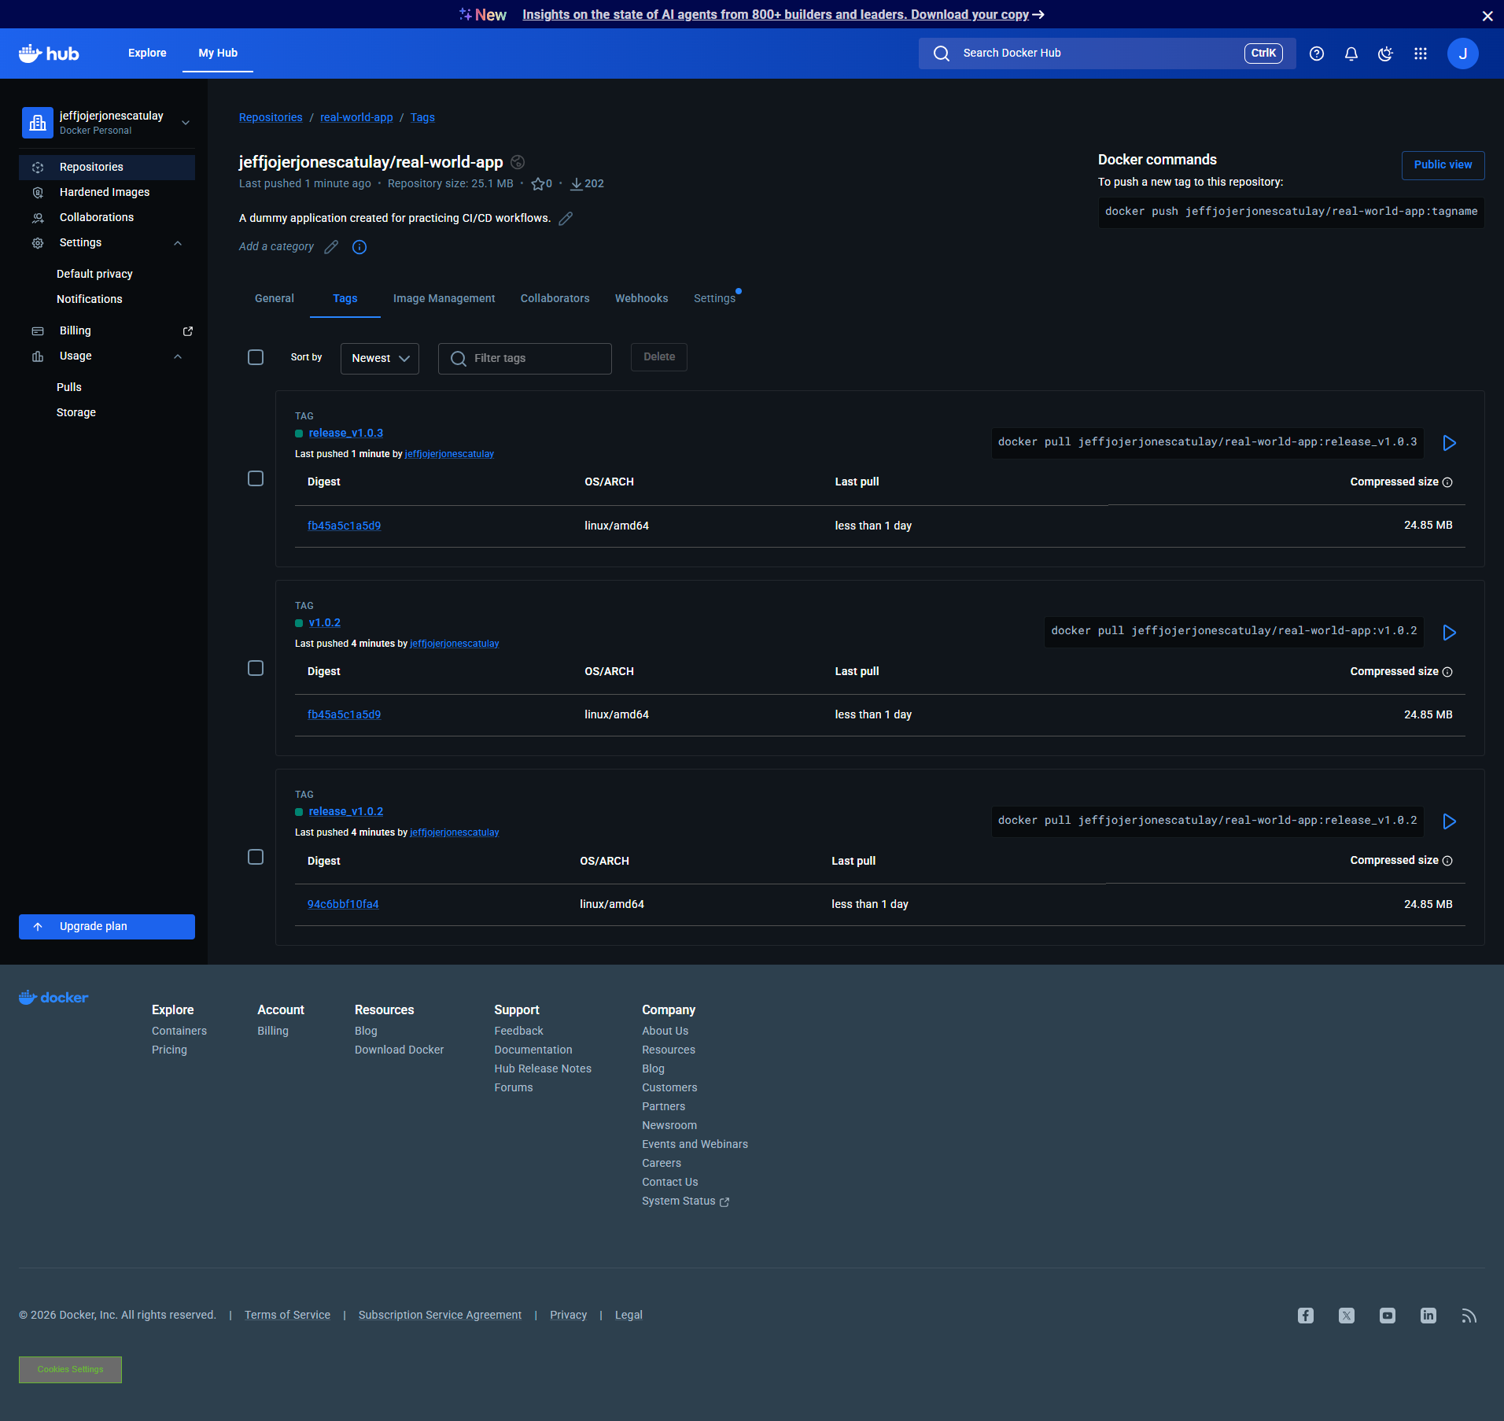
Task: Open the X (Twitter) footer icon
Action: (1347, 1316)
